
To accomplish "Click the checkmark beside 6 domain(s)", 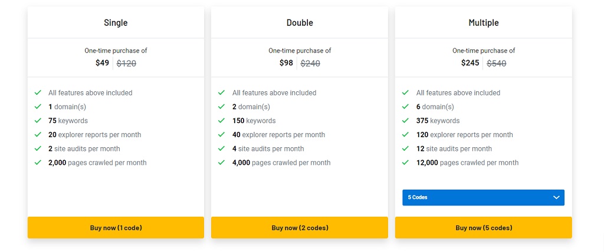I will [405, 107].
